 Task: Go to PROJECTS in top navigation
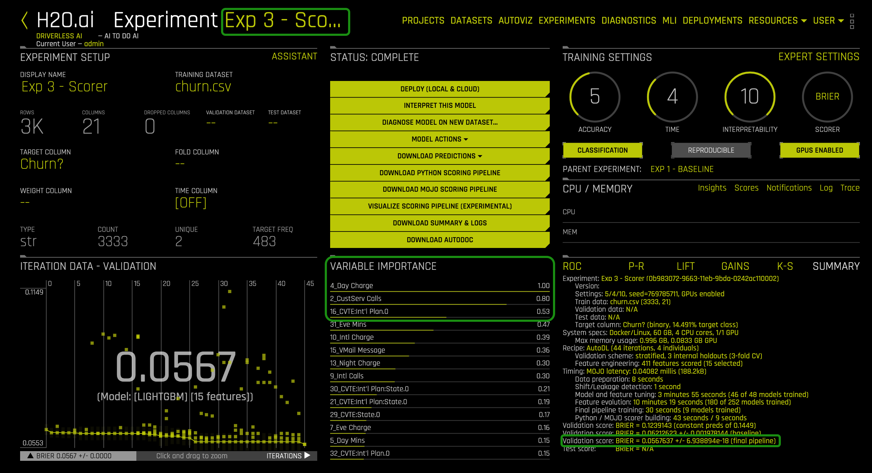[423, 20]
